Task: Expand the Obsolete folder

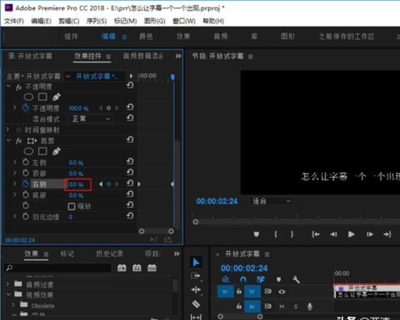Action: 13,305
